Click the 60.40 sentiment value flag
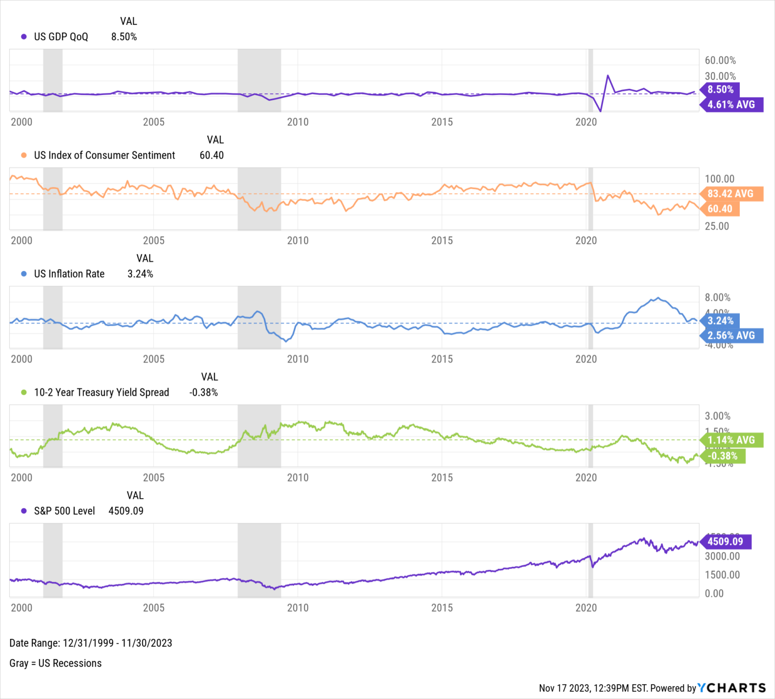Image resolution: width=775 pixels, height=699 pixels. click(719, 209)
